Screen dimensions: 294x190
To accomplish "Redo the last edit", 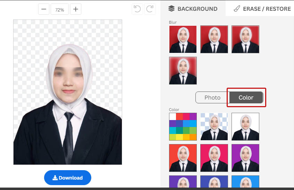I will [150, 9].
